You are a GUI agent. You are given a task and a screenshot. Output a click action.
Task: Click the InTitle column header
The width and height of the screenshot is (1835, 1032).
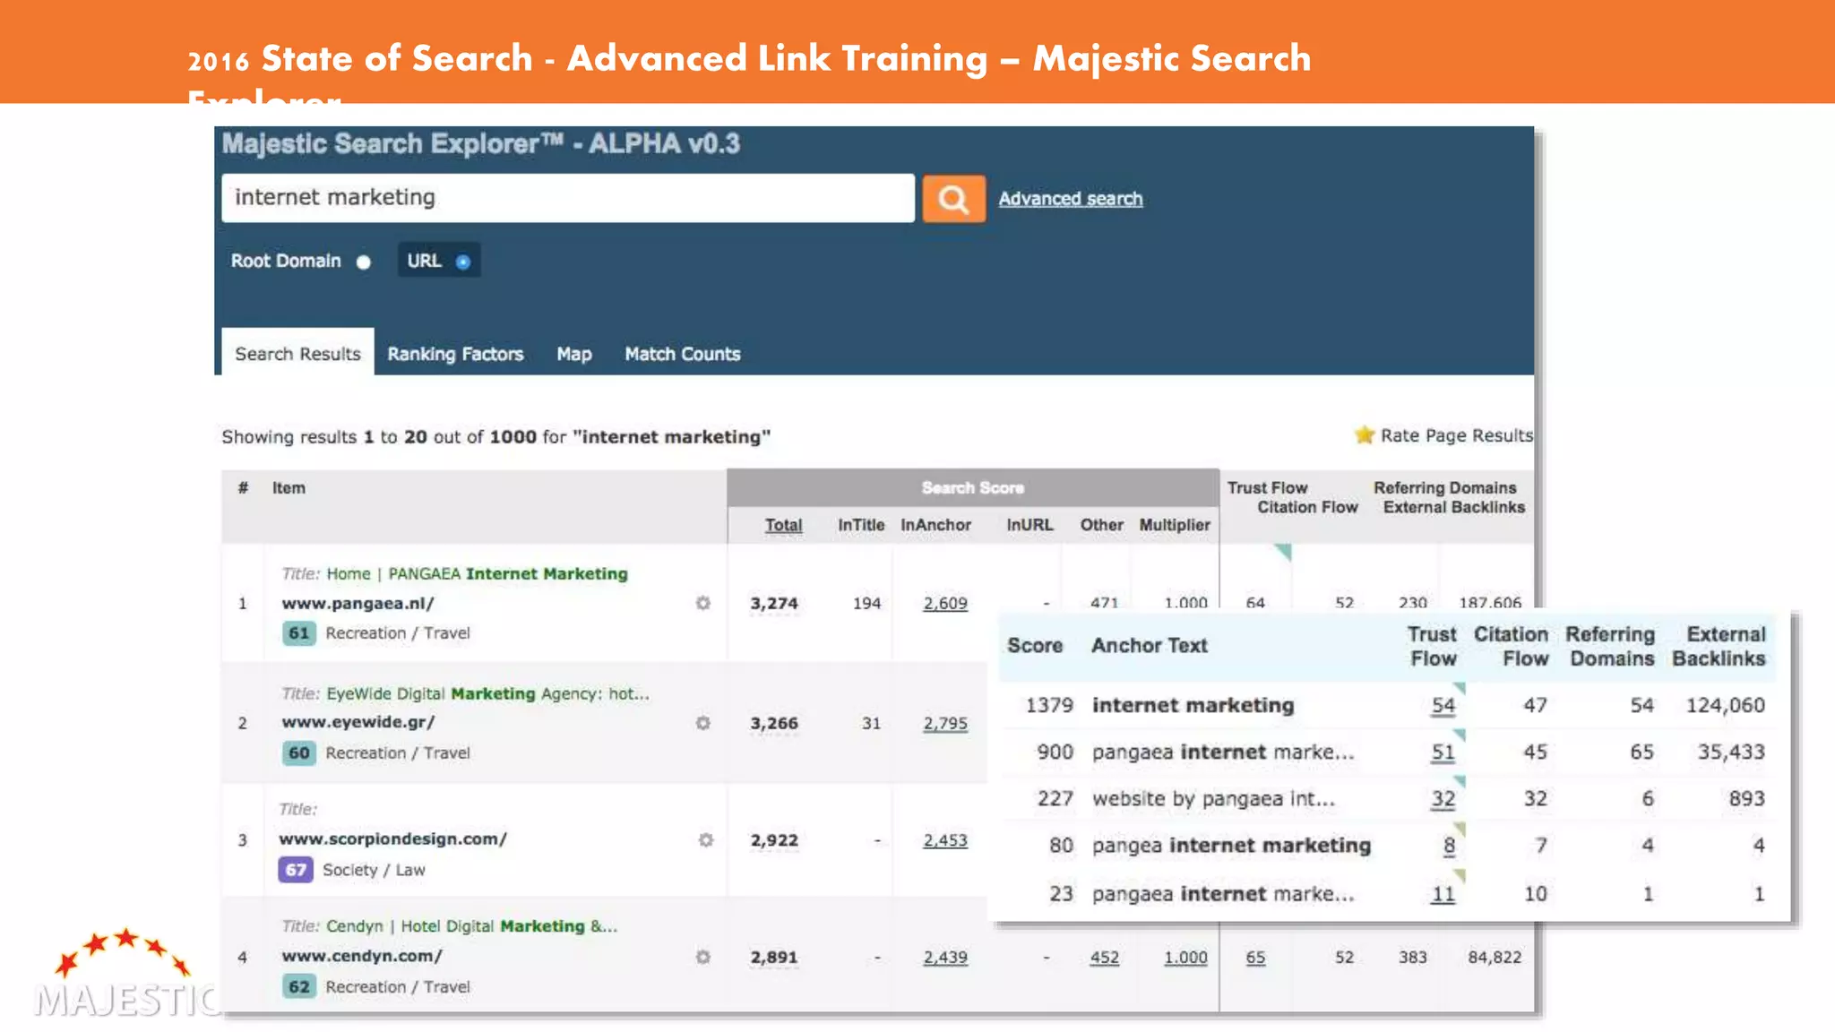coord(861,525)
